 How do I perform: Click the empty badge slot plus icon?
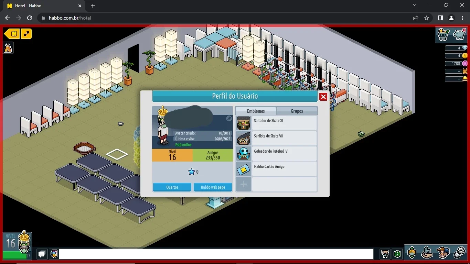tap(243, 184)
